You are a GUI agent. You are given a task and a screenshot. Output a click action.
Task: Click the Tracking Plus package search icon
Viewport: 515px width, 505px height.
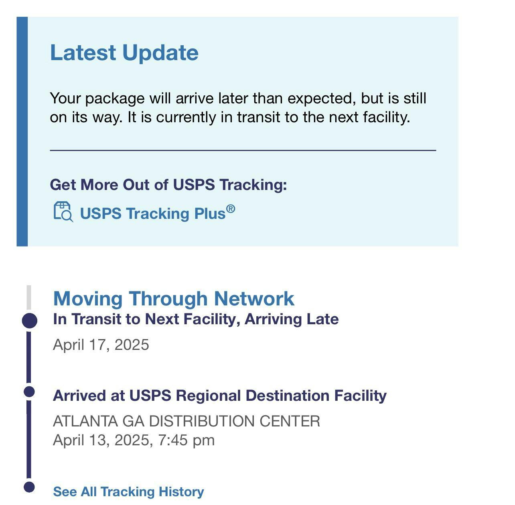[x=63, y=212]
